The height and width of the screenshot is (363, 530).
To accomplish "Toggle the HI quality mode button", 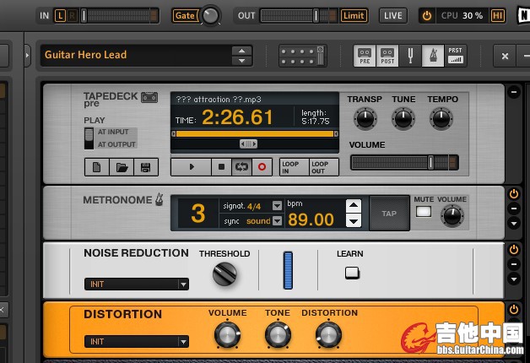I will pos(498,15).
